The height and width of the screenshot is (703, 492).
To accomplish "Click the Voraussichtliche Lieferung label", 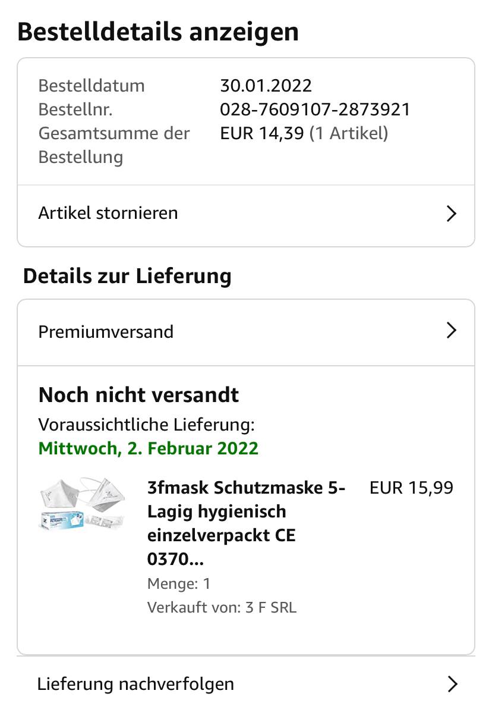I will click(146, 425).
